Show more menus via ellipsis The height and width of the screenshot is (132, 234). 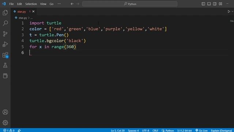[59, 4]
